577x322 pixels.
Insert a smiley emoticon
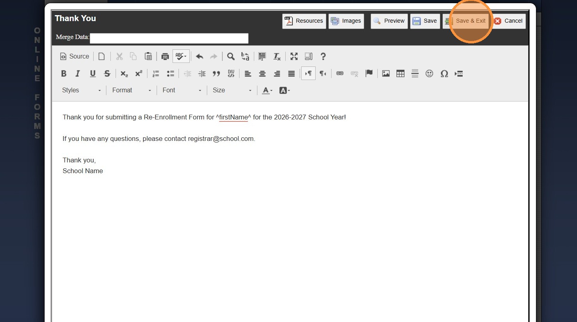429,74
